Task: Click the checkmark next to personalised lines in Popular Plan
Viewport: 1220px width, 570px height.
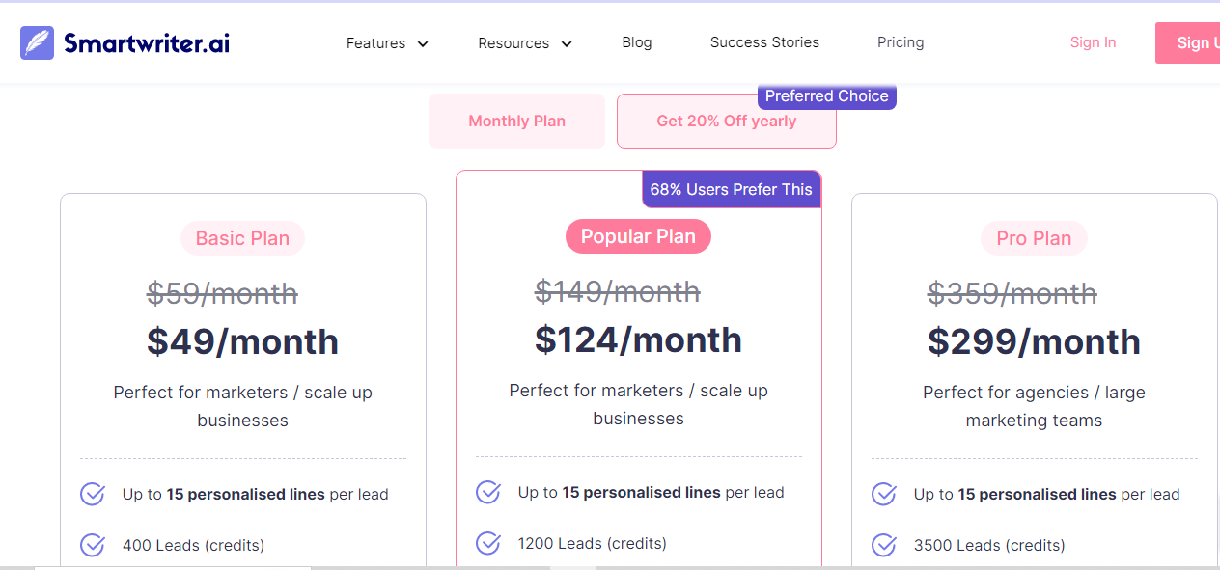Action: tap(488, 492)
